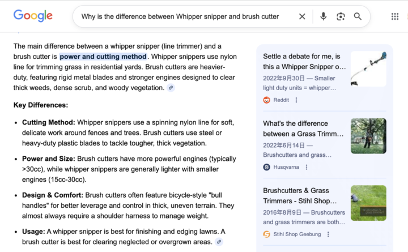
Task: Click the Husqvarna trimmer photo thumbnail
Action: click(x=368, y=136)
